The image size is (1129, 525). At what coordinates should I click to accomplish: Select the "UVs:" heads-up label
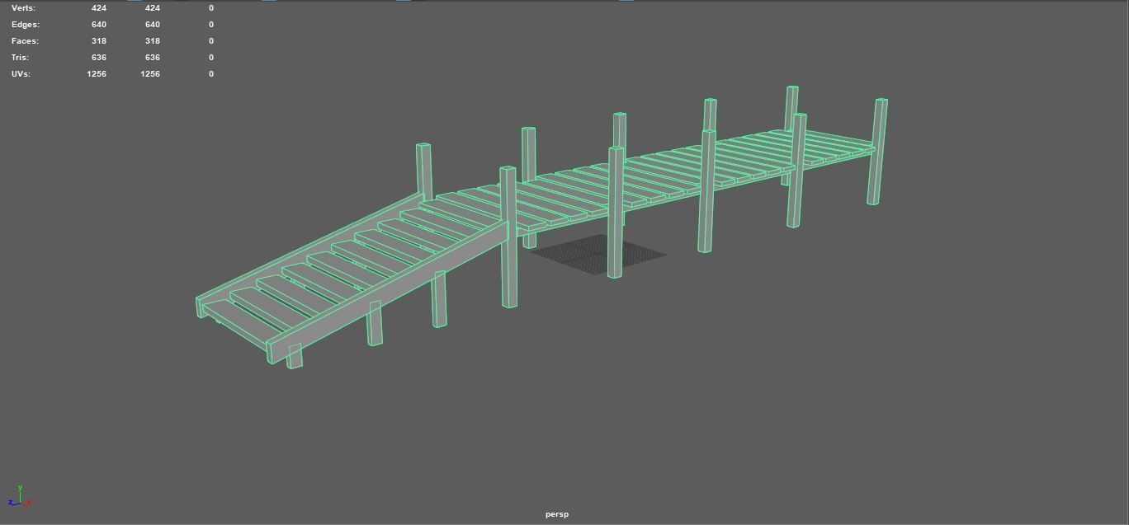(21, 74)
